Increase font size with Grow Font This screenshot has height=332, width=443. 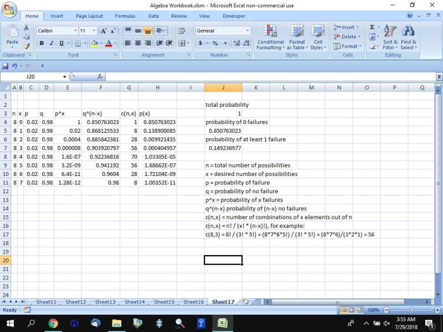point(104,31)
